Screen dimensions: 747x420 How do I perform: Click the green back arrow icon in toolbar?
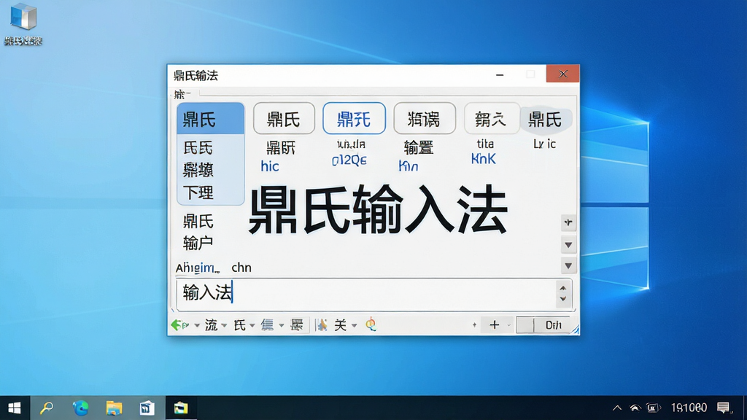coord(179,325)
